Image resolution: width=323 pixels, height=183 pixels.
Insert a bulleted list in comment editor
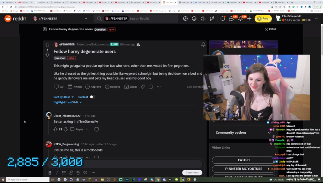pos(64,173)
